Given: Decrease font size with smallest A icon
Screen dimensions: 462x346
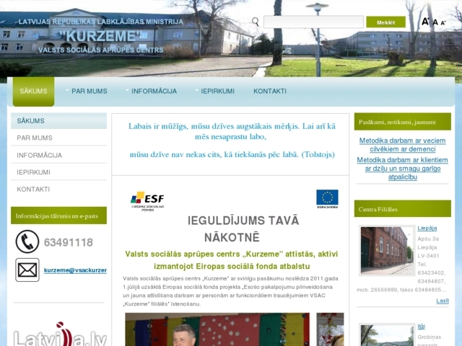Looking at the screenshot, I should click(443, 22).
